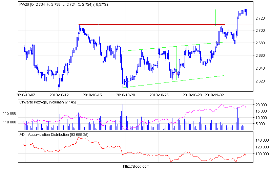
Task: Click the 2 700 price axis label
Action: (x=260, y=30)
